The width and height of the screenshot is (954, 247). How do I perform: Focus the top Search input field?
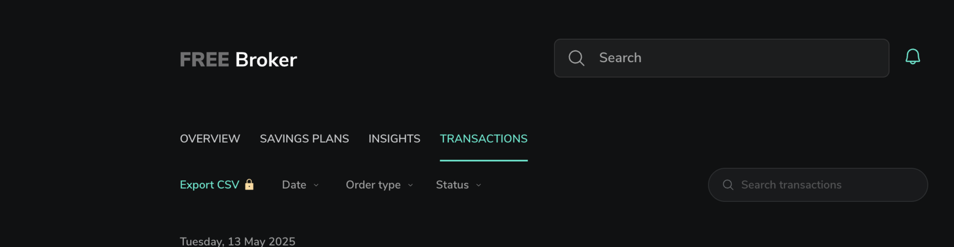(x=721, y=58)
